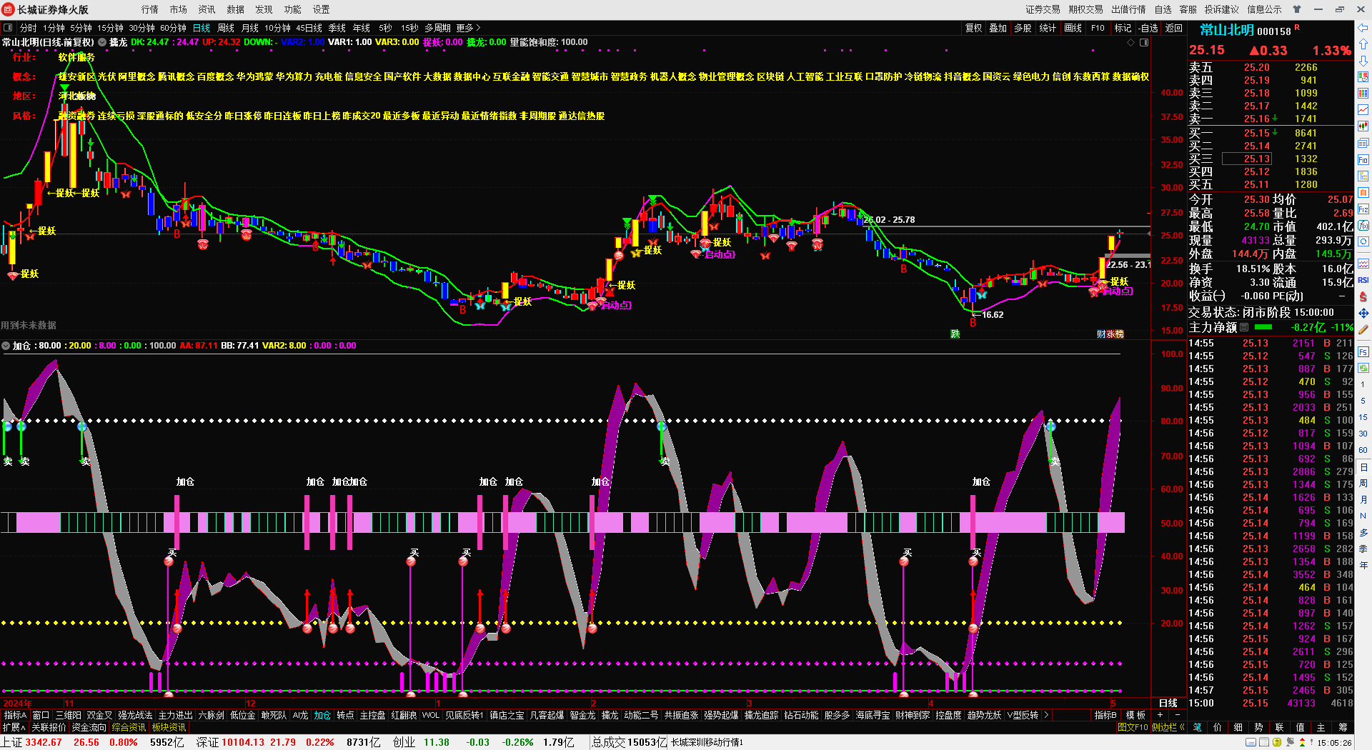The image size is (1372, 750).
Task: Click the − zoom-out button below chart
Action: coord(1177,715)
